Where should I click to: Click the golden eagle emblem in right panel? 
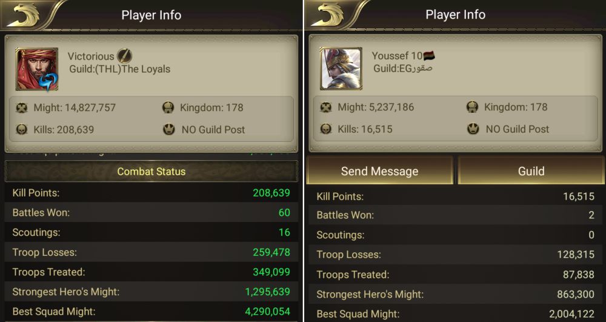(327, 15)
